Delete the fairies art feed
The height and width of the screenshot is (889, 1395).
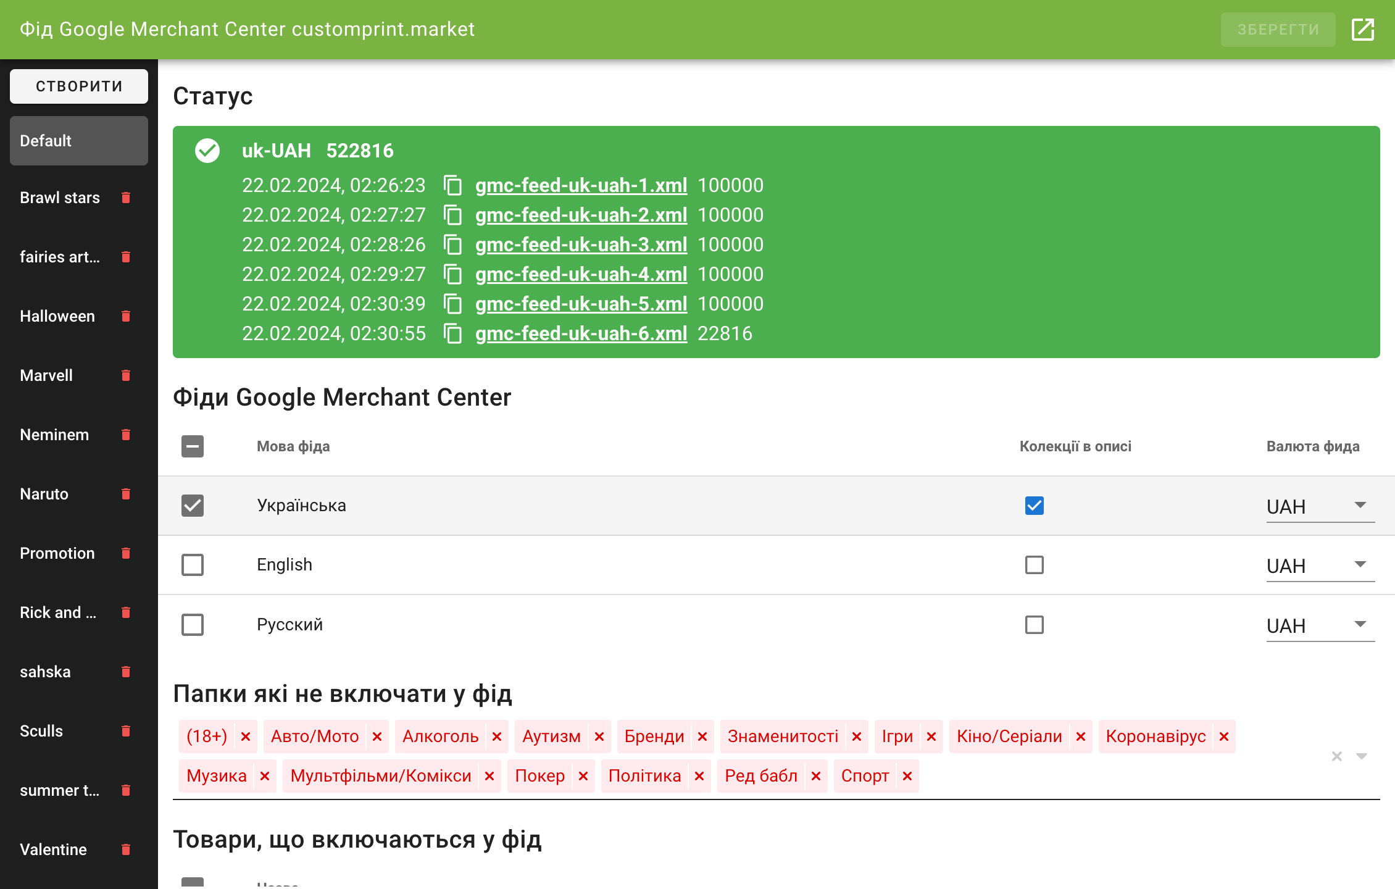click(126, 257)
